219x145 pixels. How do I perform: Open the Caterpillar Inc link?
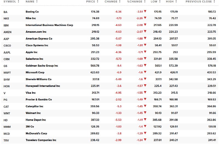(x=34, y=106)
